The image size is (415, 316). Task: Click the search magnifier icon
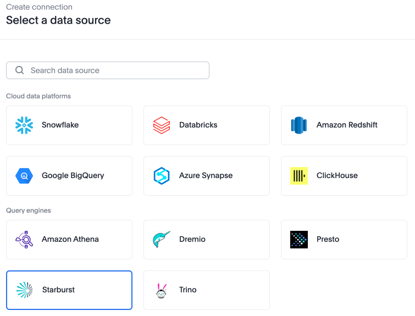pos(20,70)
